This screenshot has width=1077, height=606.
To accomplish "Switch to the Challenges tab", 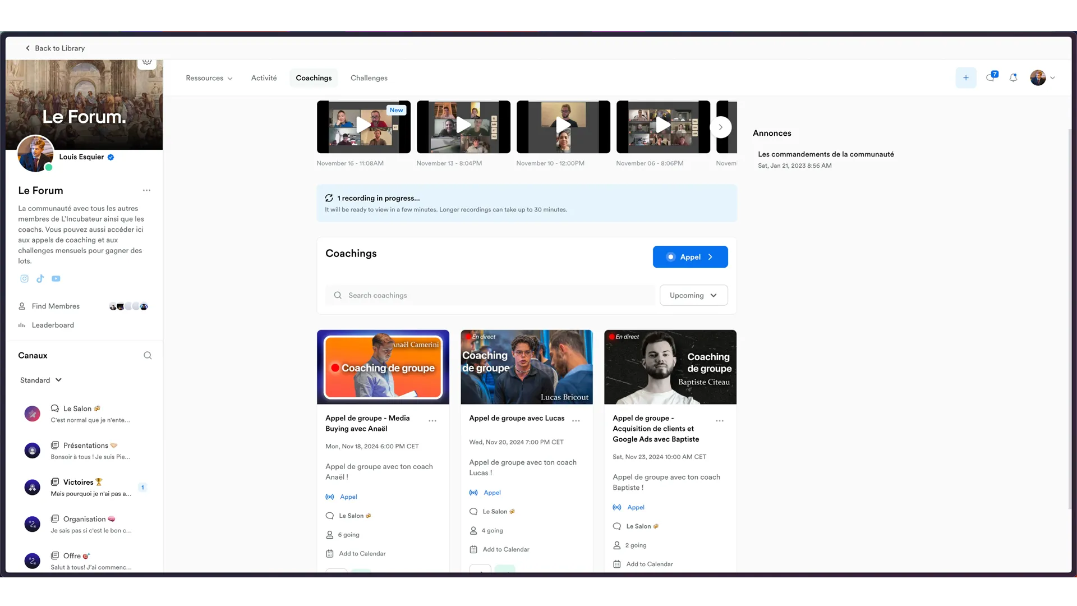I will click(x=369, y=78).
